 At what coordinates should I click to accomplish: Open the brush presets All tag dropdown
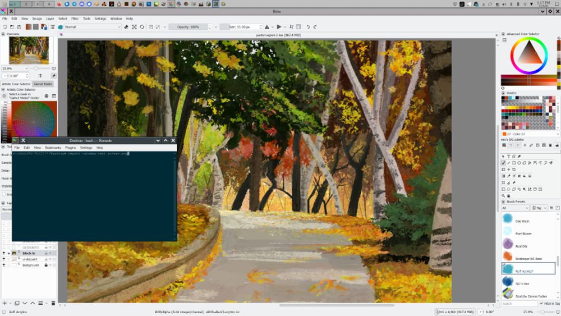(515, 208)
